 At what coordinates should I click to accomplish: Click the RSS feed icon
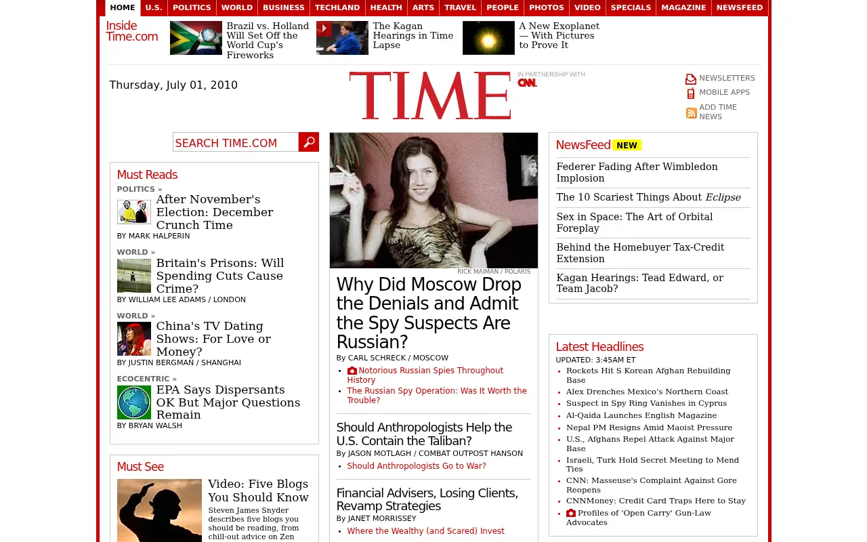click(x=691, y=113)
